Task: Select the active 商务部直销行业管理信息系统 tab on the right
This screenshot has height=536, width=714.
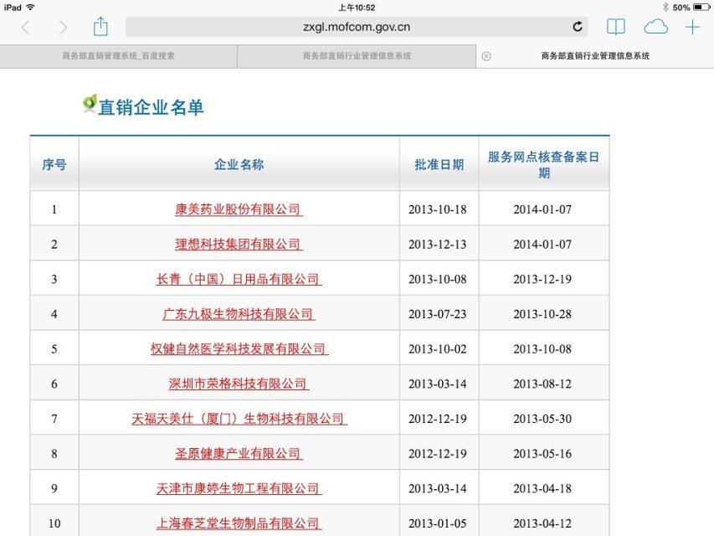Action: click(x=595, y=56)
